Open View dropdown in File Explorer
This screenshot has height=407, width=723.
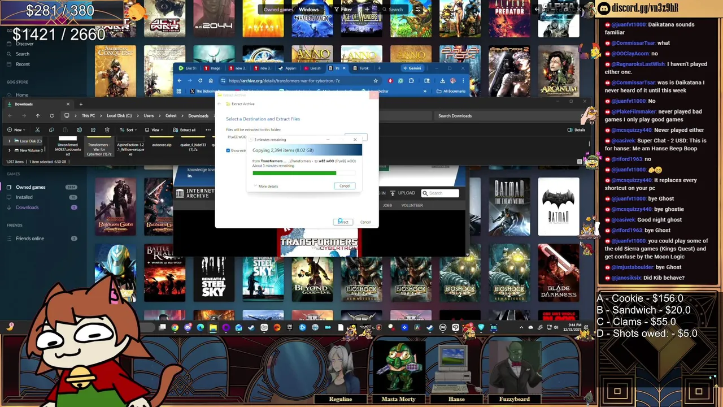pyautogui.click(x=155, y=130)
